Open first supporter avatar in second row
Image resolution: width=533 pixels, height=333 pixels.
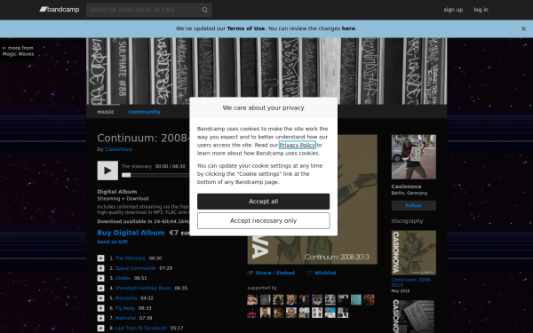252,313
